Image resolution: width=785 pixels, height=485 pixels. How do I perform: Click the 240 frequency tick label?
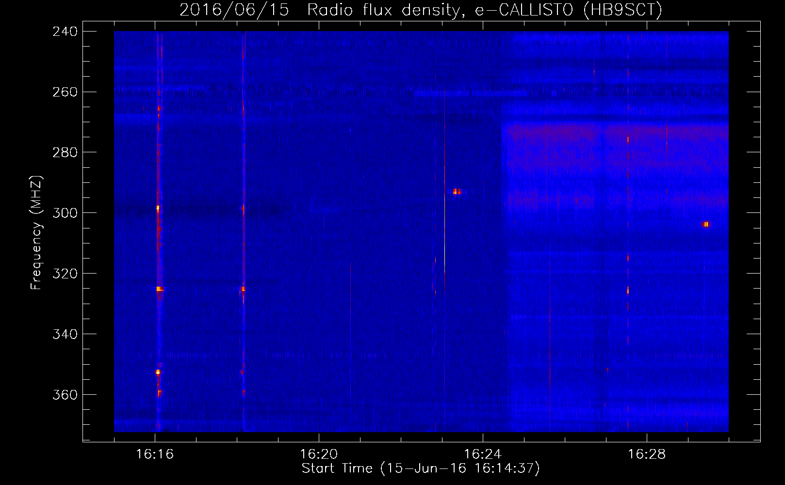65,31
